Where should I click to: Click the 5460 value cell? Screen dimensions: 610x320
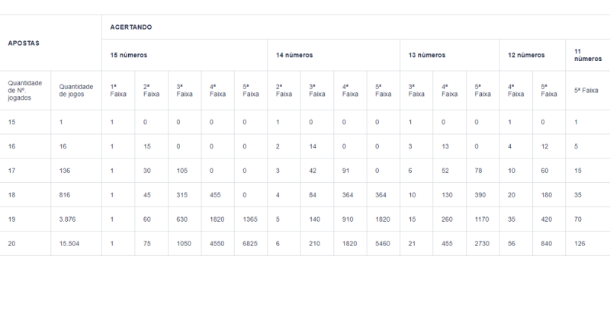(383, 244)
